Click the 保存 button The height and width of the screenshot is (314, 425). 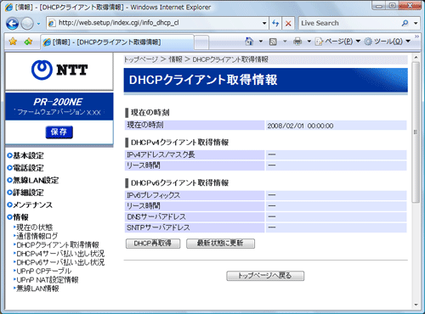pos(59,132)
